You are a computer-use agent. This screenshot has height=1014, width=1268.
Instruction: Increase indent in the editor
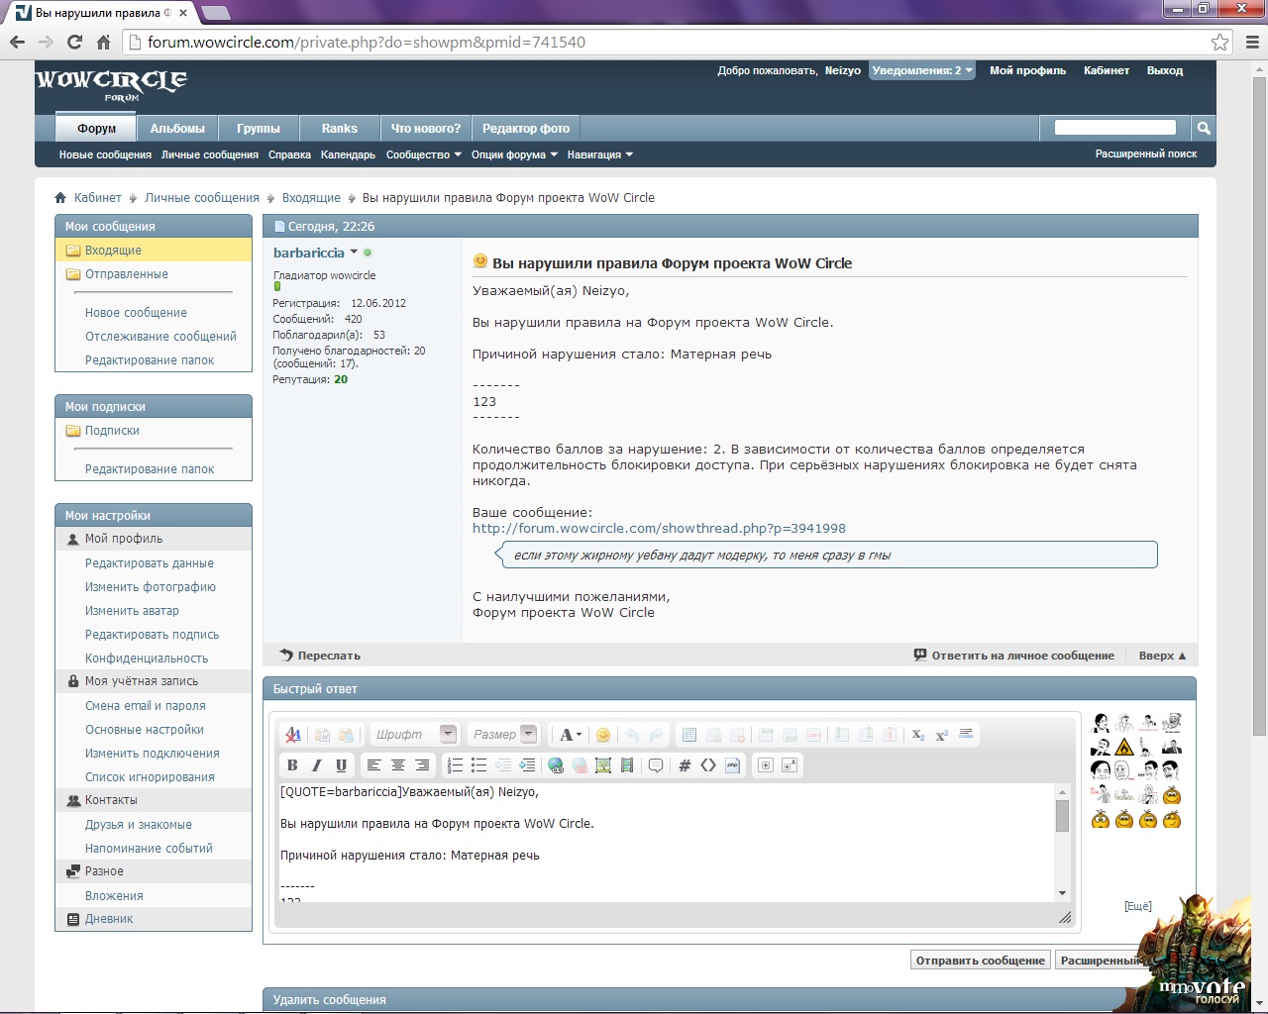(527, 765)
